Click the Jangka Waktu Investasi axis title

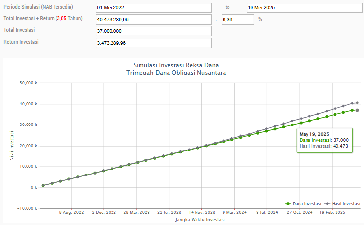pos(200,220)
